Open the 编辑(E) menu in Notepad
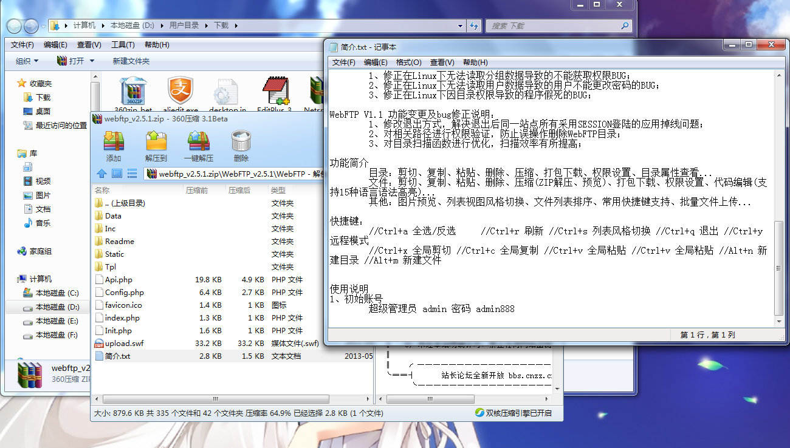 pyautogui.click(x=376, y=62)
